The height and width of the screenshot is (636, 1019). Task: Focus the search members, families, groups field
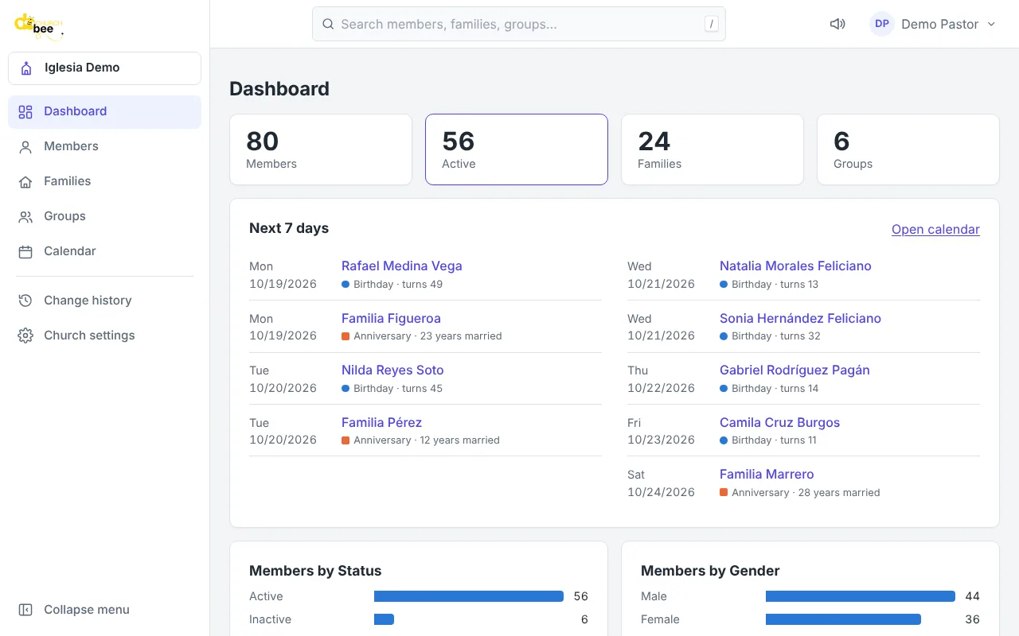click(519, 24)
